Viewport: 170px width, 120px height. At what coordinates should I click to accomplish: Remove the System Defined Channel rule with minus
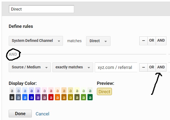pos(143,41)
